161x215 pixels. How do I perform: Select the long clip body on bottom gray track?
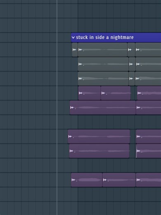pos(103,79)
